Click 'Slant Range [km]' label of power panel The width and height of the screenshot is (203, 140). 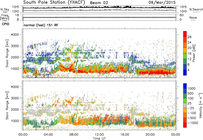click(7, 53)
